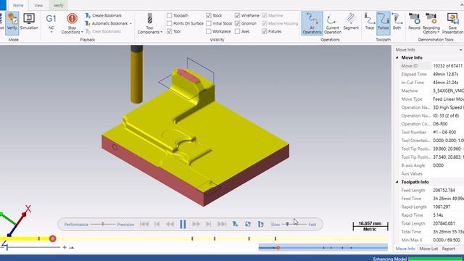
Task: Toggle the Toolpath checkbox
Action: pos(169,15)
